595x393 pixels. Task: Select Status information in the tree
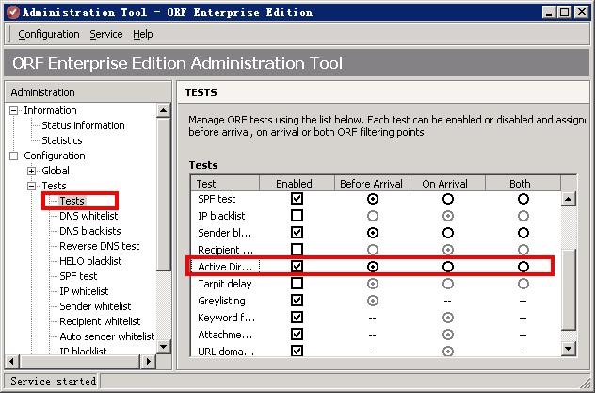pyautogui.click(x=83, y=125)
